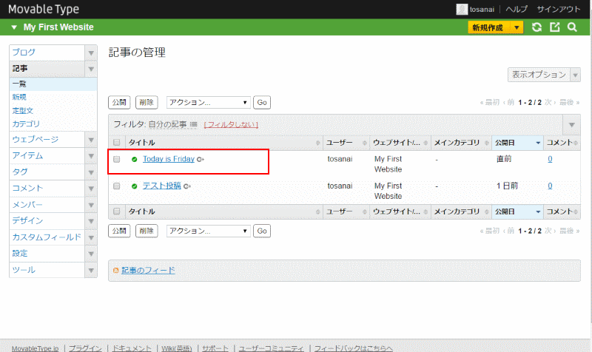Sort by 公開日 column in top header
The width and height of the screenshot is (592, 352).
click(517, 143)
